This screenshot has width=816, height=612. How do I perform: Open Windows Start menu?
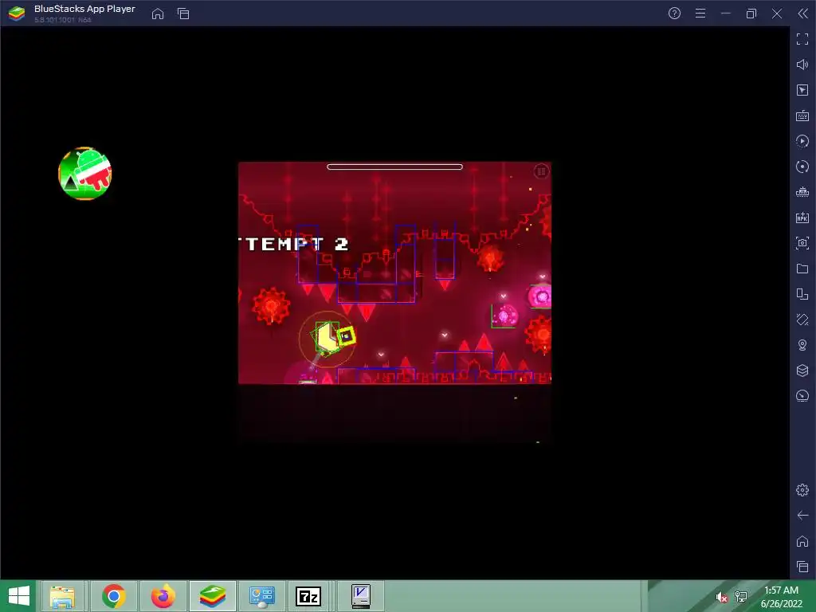[x=19, y=596]
